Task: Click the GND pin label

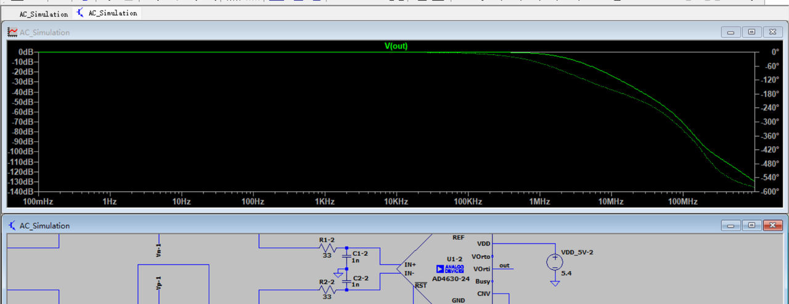Action: pos(459,300)
